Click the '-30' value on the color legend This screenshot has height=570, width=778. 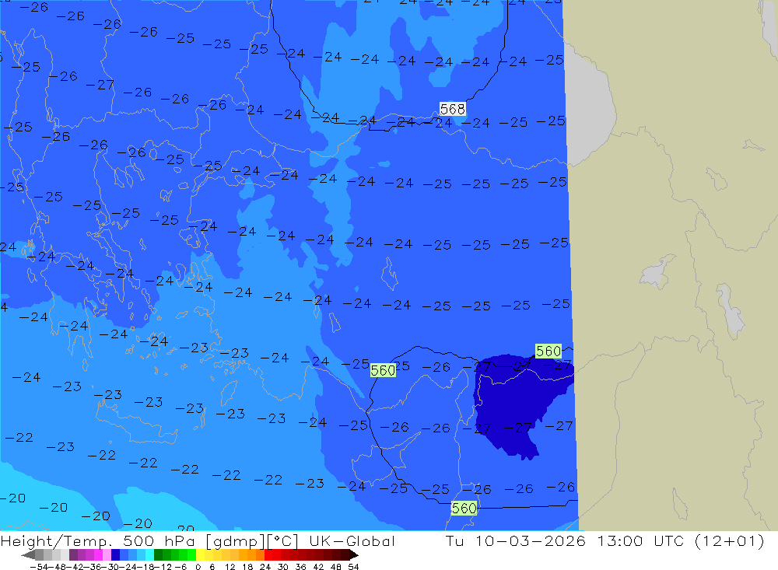[111, 567]
